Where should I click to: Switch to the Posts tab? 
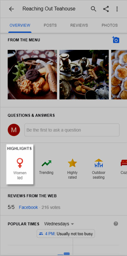[x=50, y=25]
